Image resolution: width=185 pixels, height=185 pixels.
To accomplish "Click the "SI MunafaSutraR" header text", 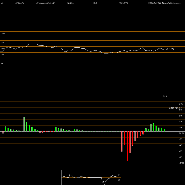I will click(x=46, y=3).
